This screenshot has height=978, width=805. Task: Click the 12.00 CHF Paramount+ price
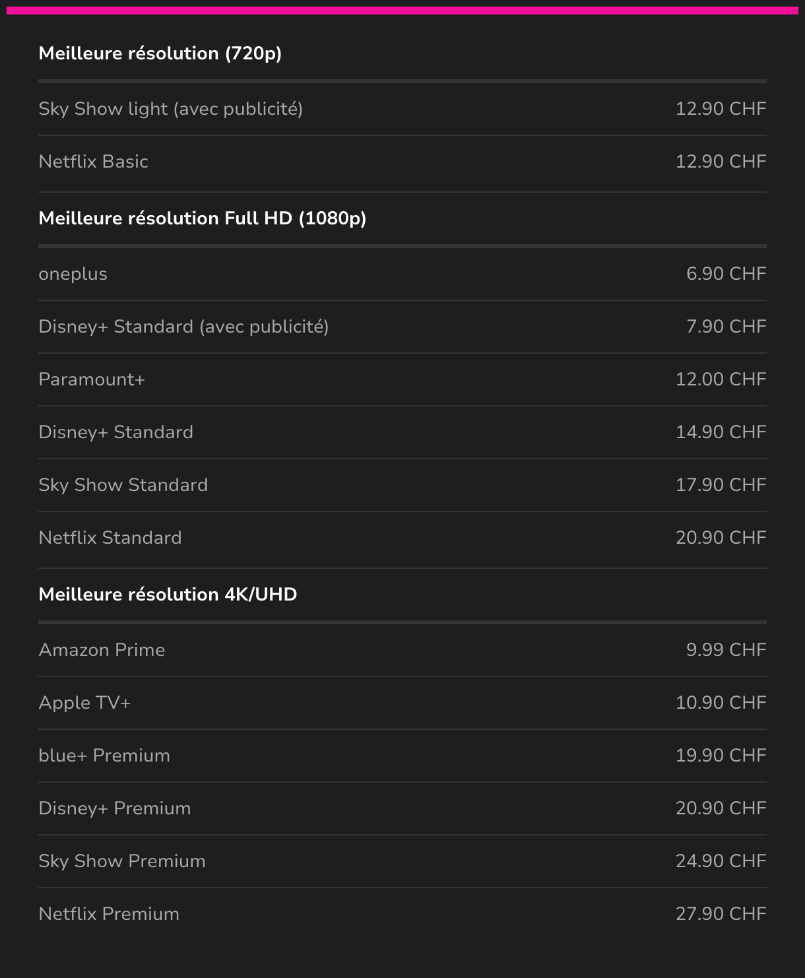[x=721, y=379]
